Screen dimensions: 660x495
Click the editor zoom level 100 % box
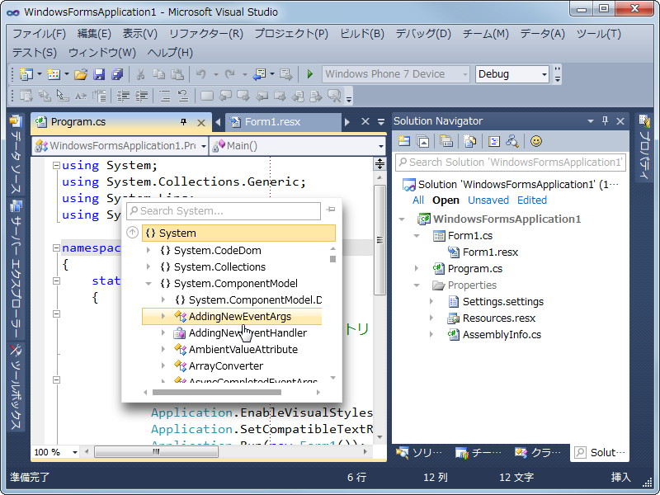coord(48,452)
